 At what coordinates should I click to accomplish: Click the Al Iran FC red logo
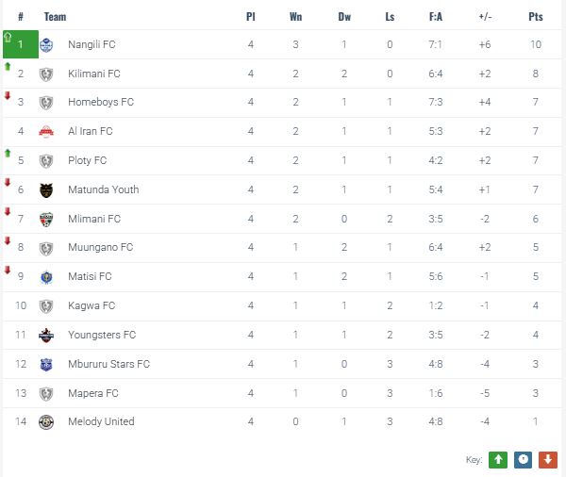click(46, 132)
